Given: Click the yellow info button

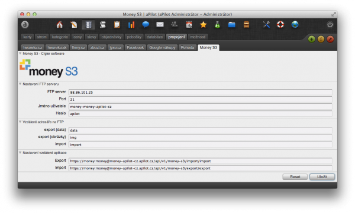Looking at the screenshot, I should click(x=321, y=39).
